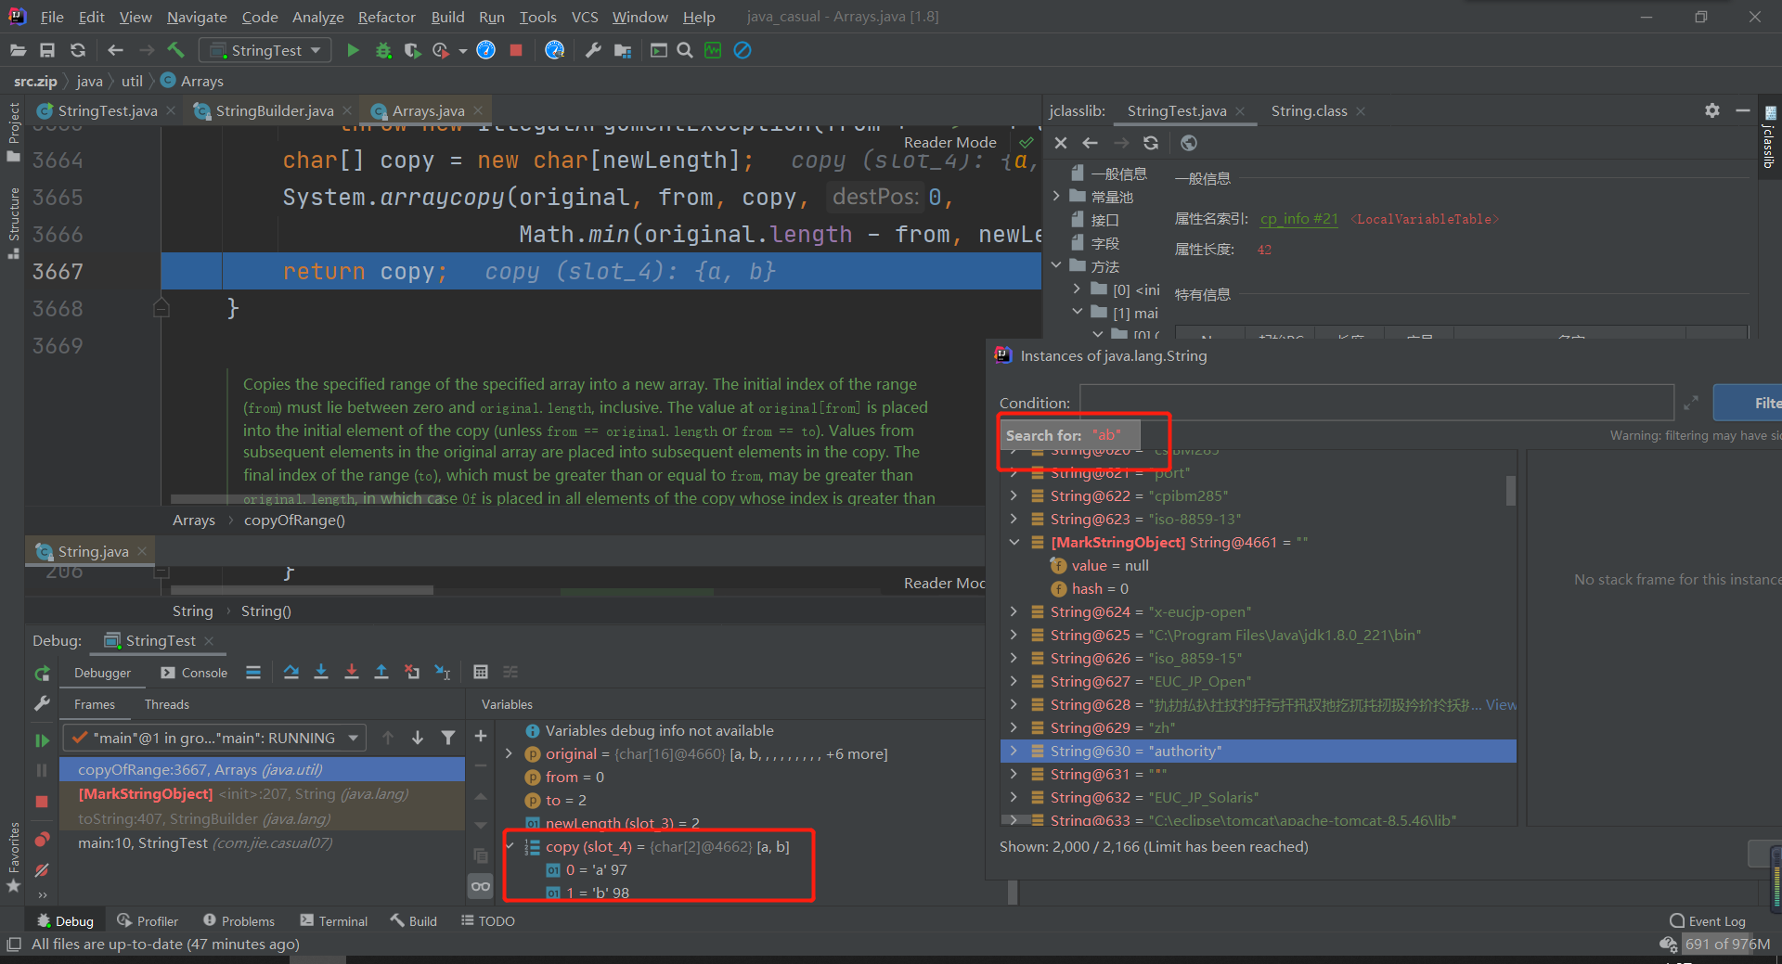Click the Condition input field
The image size is (1782, 964).
tap(1376, 403)
